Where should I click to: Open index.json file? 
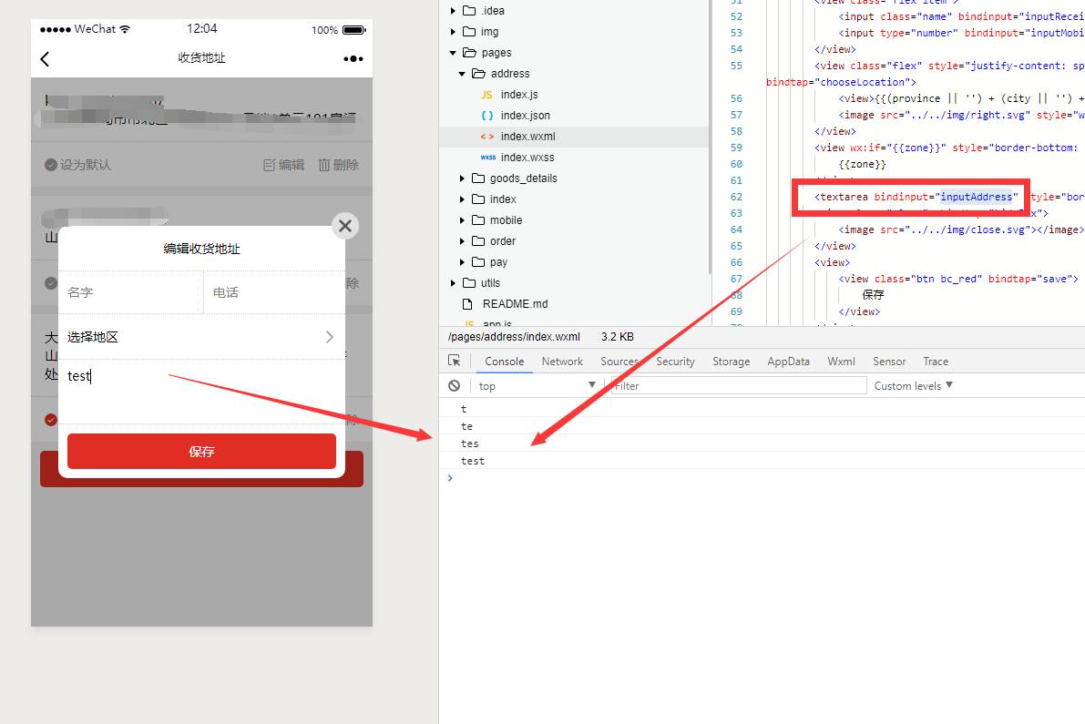(x=526, y=116)
